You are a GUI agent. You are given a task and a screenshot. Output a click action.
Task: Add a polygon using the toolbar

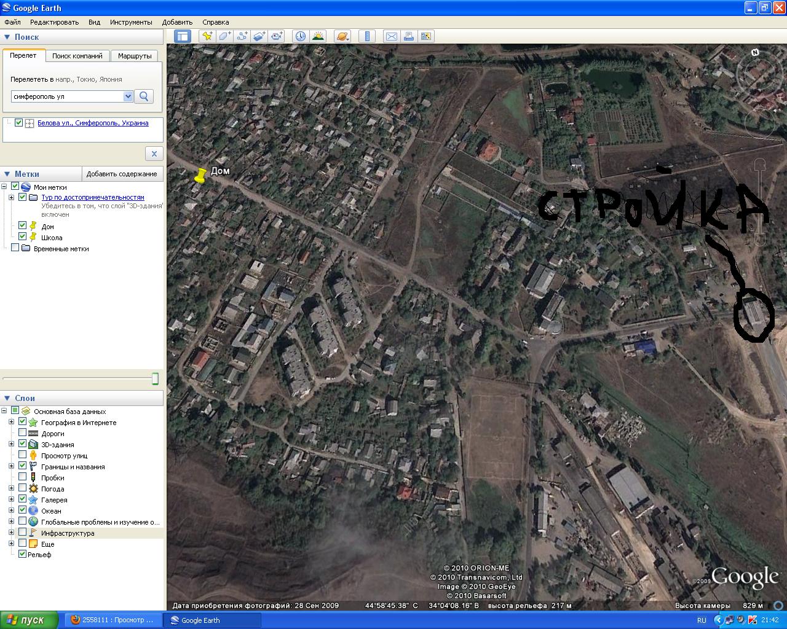[224, 36]
